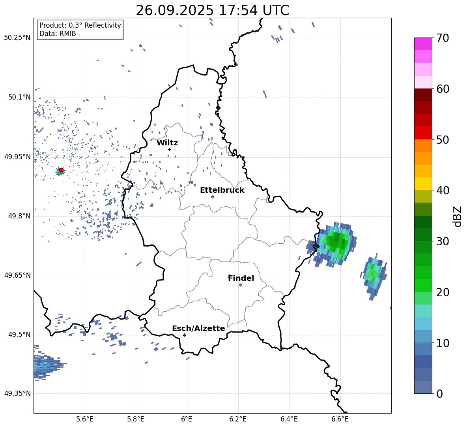Click the 'Product: 0.3° Reflectivity' legend text
The height and width of the screenshot is (427, 467).
pos(80,25)
